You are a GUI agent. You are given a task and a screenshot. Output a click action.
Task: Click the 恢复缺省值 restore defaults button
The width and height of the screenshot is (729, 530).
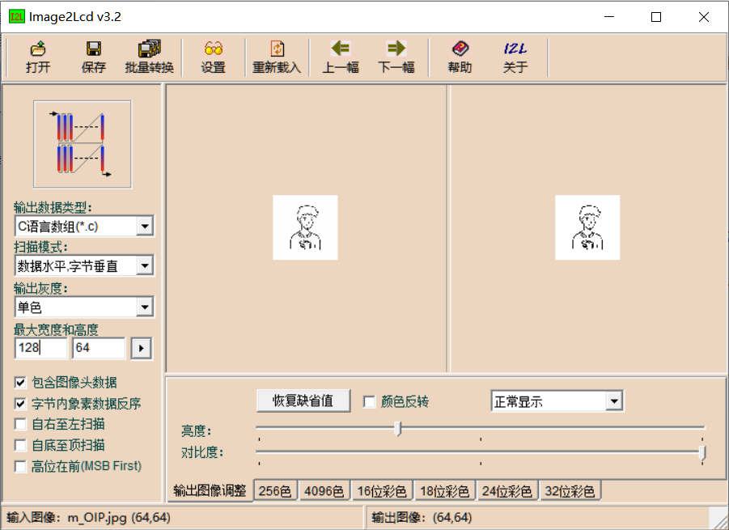(303, 401)
